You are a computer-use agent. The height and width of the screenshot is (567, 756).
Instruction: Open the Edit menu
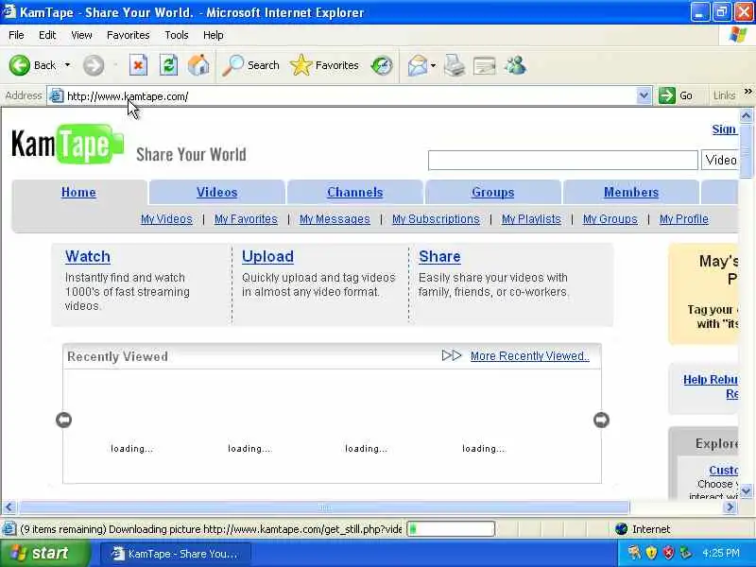[47, 35]
